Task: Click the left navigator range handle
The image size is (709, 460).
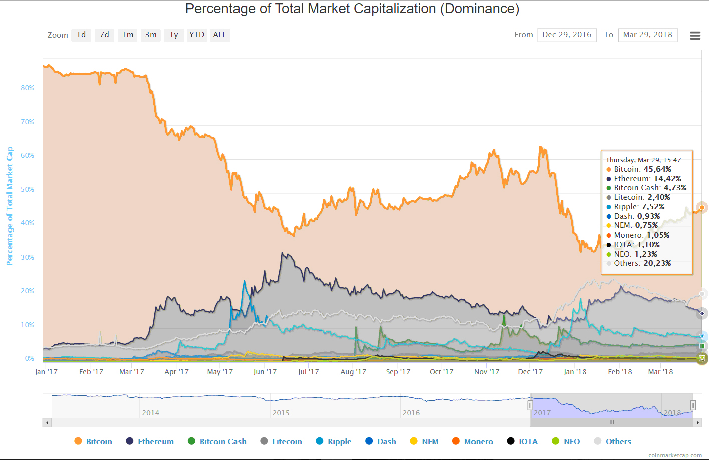Action: [530, 405]
